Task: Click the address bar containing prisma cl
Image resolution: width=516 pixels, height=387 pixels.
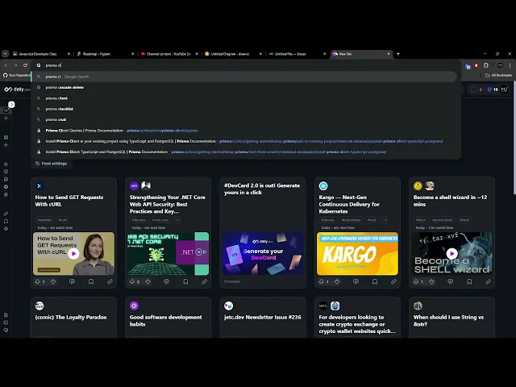Action: coord(245,65)
